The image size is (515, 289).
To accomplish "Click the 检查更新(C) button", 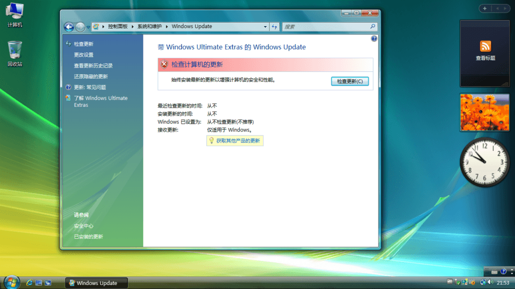I will point(350,81).
